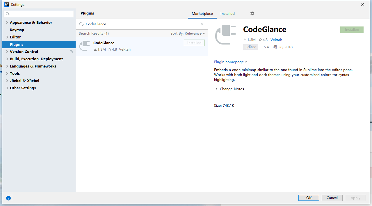Select Keymap in the settings tree

click(17, 30)
